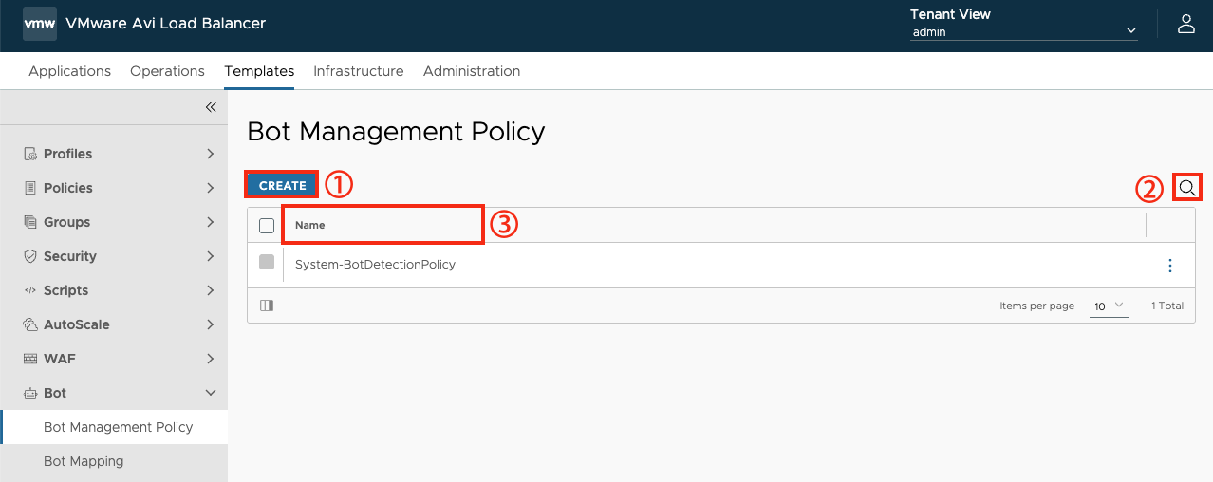Click the Scripts code icon
This screenshot has width=1213, height=482.
tap(29, 290)
